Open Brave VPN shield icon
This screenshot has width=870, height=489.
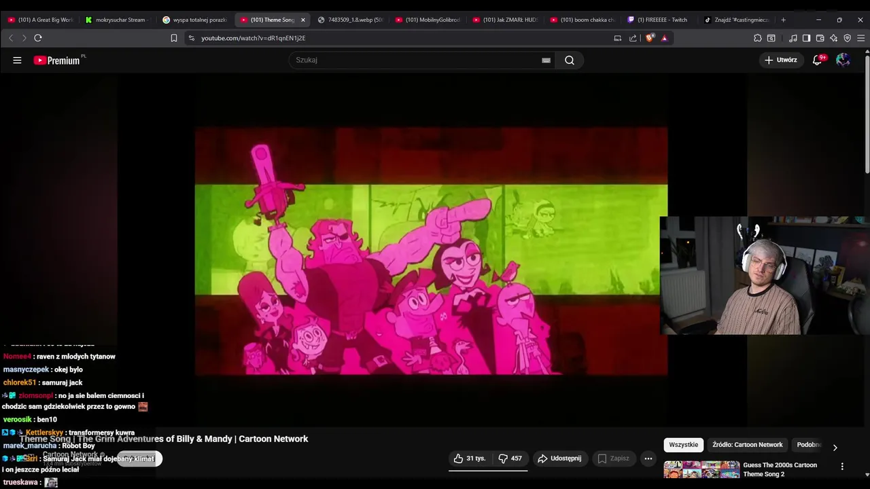click(847, 38)
